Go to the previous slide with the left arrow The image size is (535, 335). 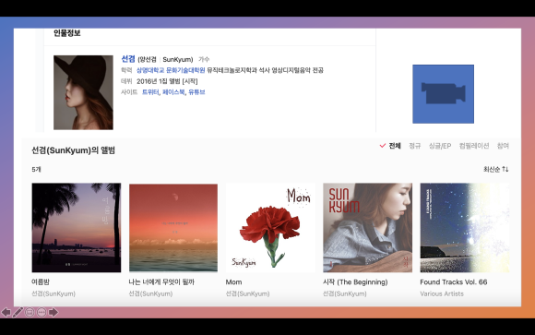tap(6, 312)
